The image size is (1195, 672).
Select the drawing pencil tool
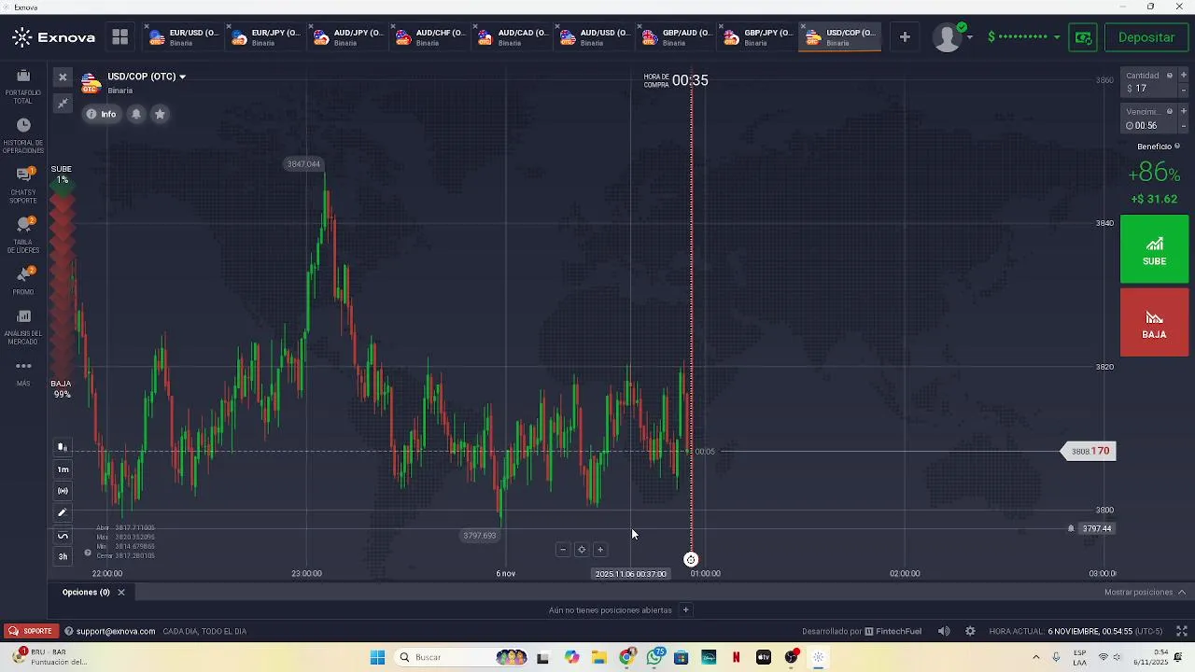(x=63, y=512)
